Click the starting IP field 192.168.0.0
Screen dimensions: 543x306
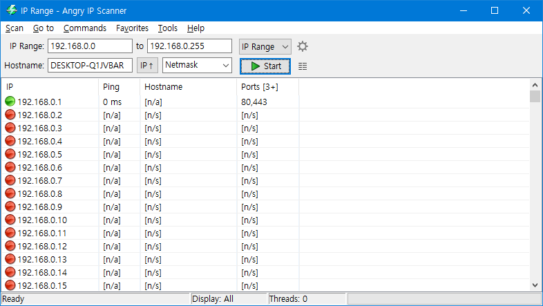(90, 46)
